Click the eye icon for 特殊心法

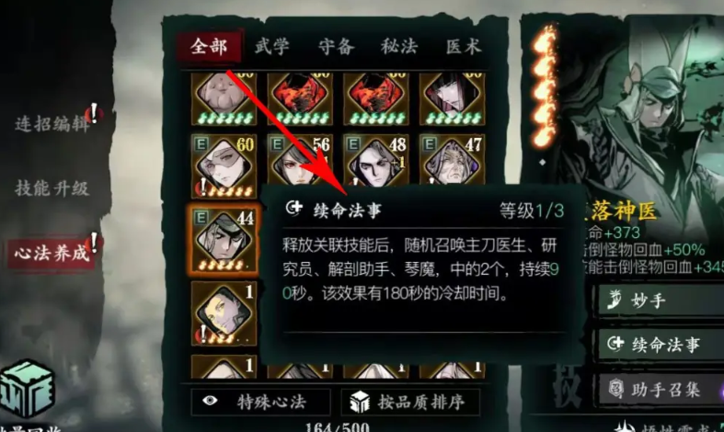[x=210, y=401]
